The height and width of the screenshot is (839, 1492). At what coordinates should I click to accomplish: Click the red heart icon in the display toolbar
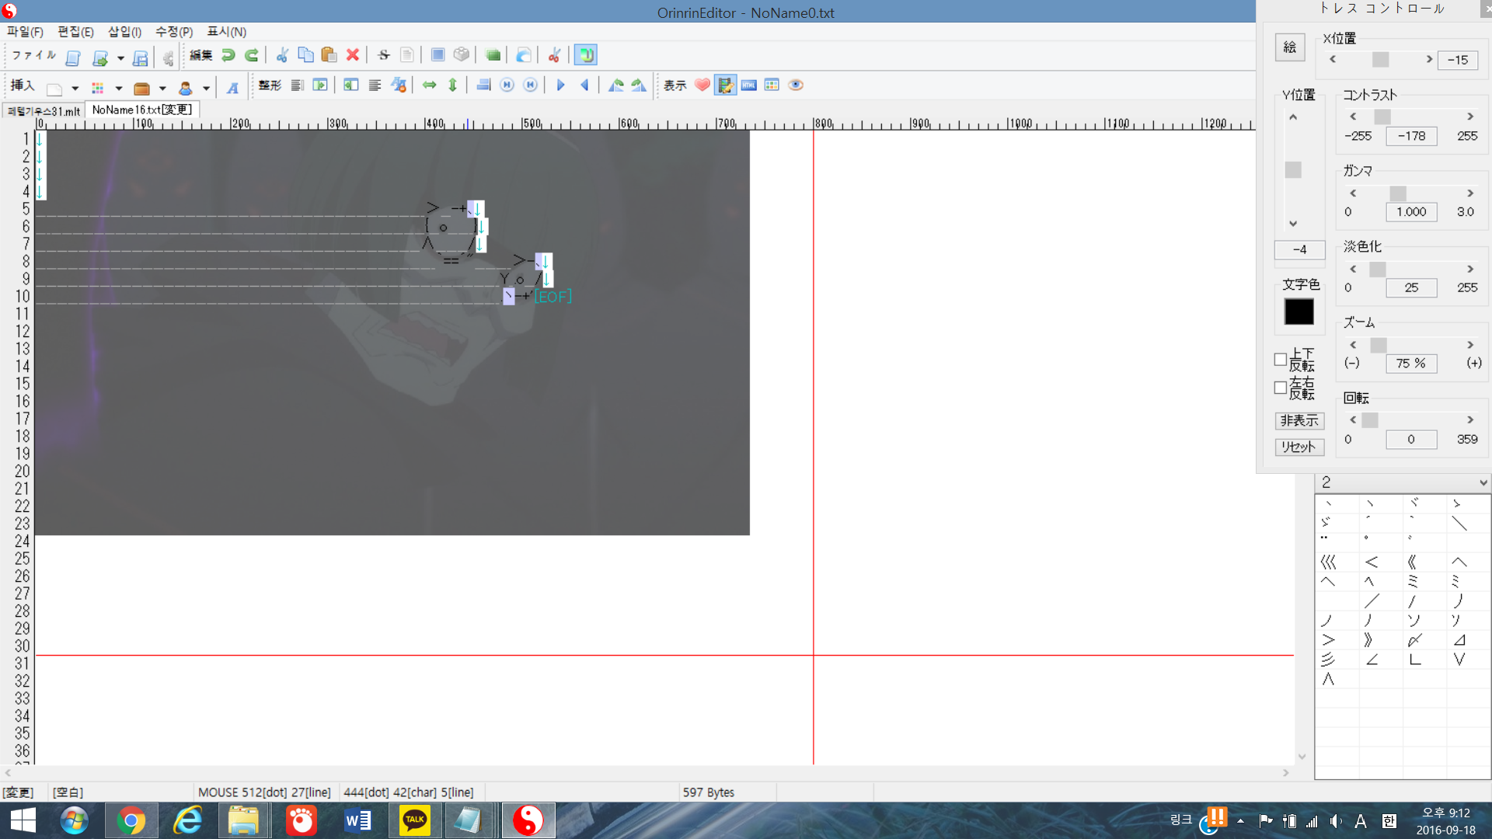coord(702,85)
